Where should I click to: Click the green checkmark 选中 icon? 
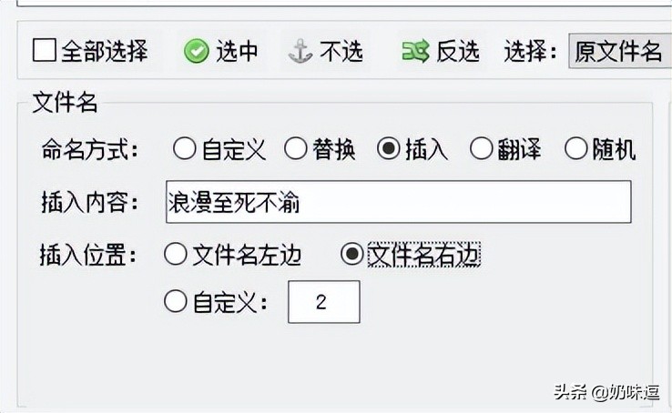197,51
